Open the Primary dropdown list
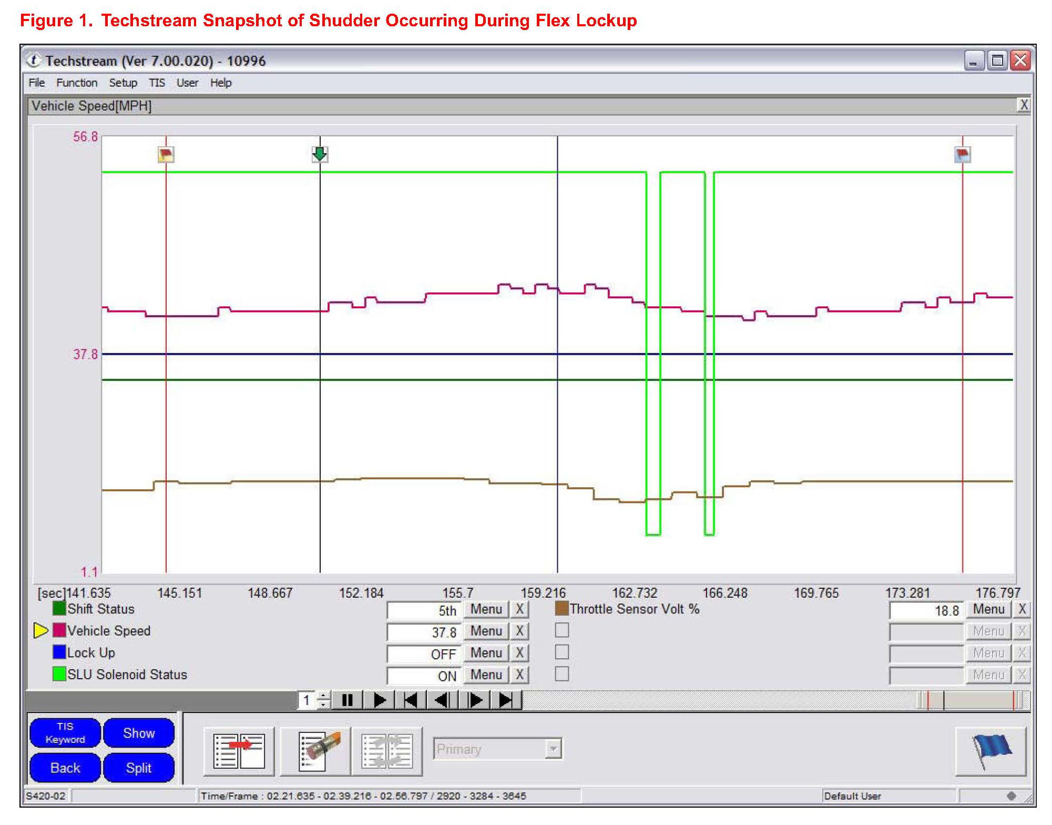The width and height of the screenshot is (1052, 825). 553,749
